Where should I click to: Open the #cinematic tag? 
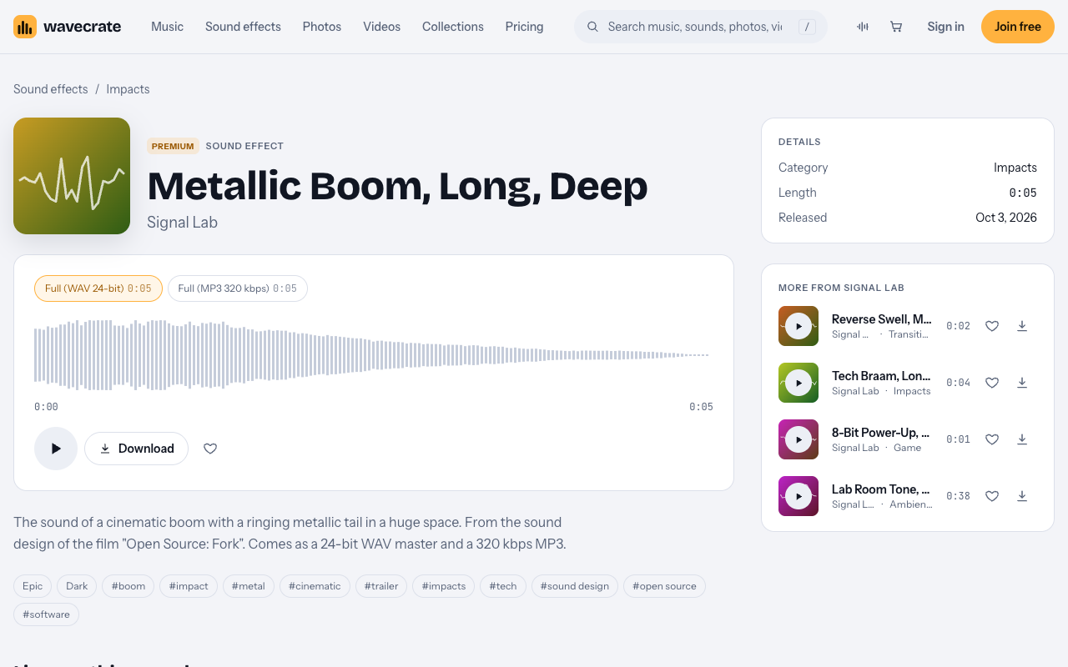[315, 586]
